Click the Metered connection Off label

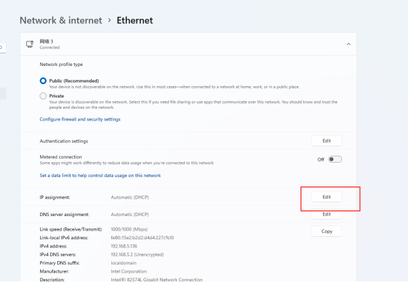click(321, 160)
